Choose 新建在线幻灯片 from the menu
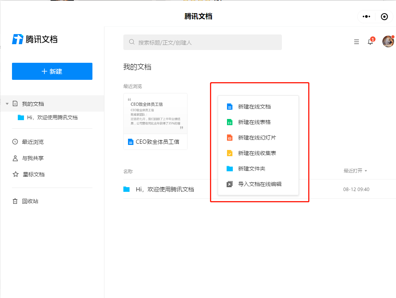The width and height of the screenshot is (396, 298). [258, 138]
